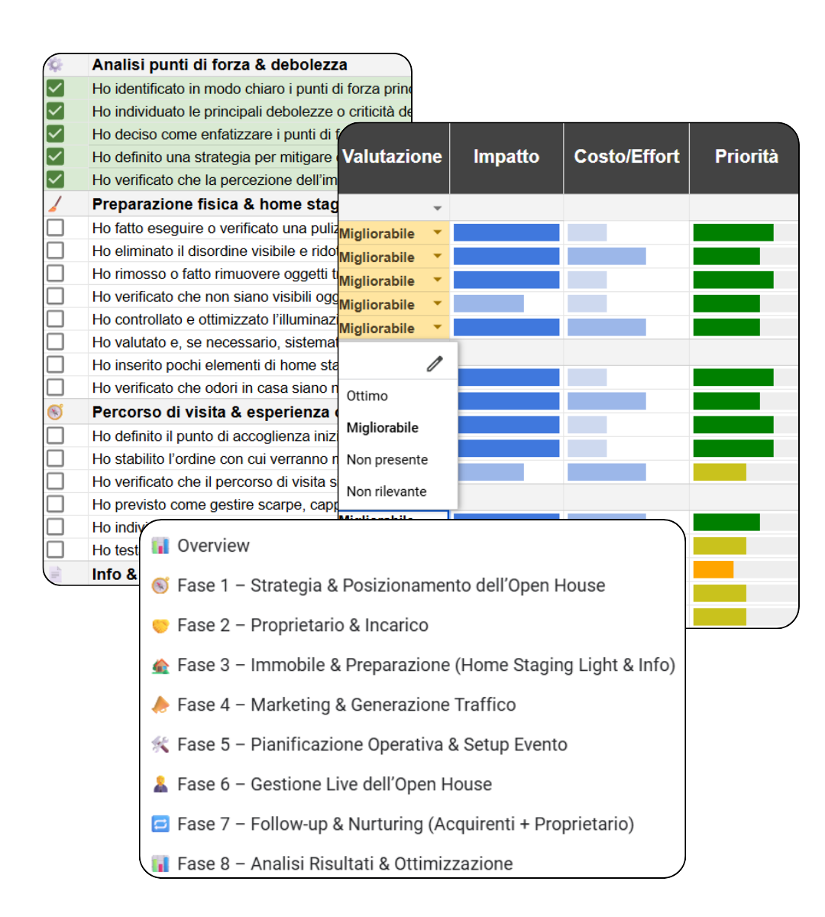Tick the 'Ho definito il punto di accoglienza' checkbox
Image resolution: width=825 pixels, height=917 pixels.
click(55, 436)
